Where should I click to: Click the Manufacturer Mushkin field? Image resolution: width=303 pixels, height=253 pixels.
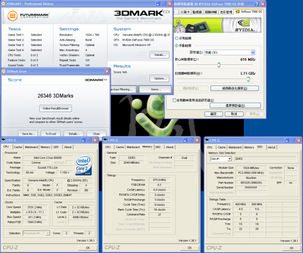coord(251,178)
